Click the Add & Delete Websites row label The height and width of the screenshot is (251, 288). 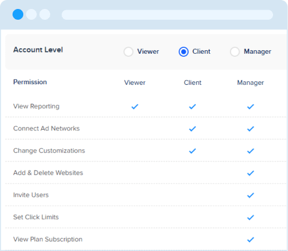[48, 173]
